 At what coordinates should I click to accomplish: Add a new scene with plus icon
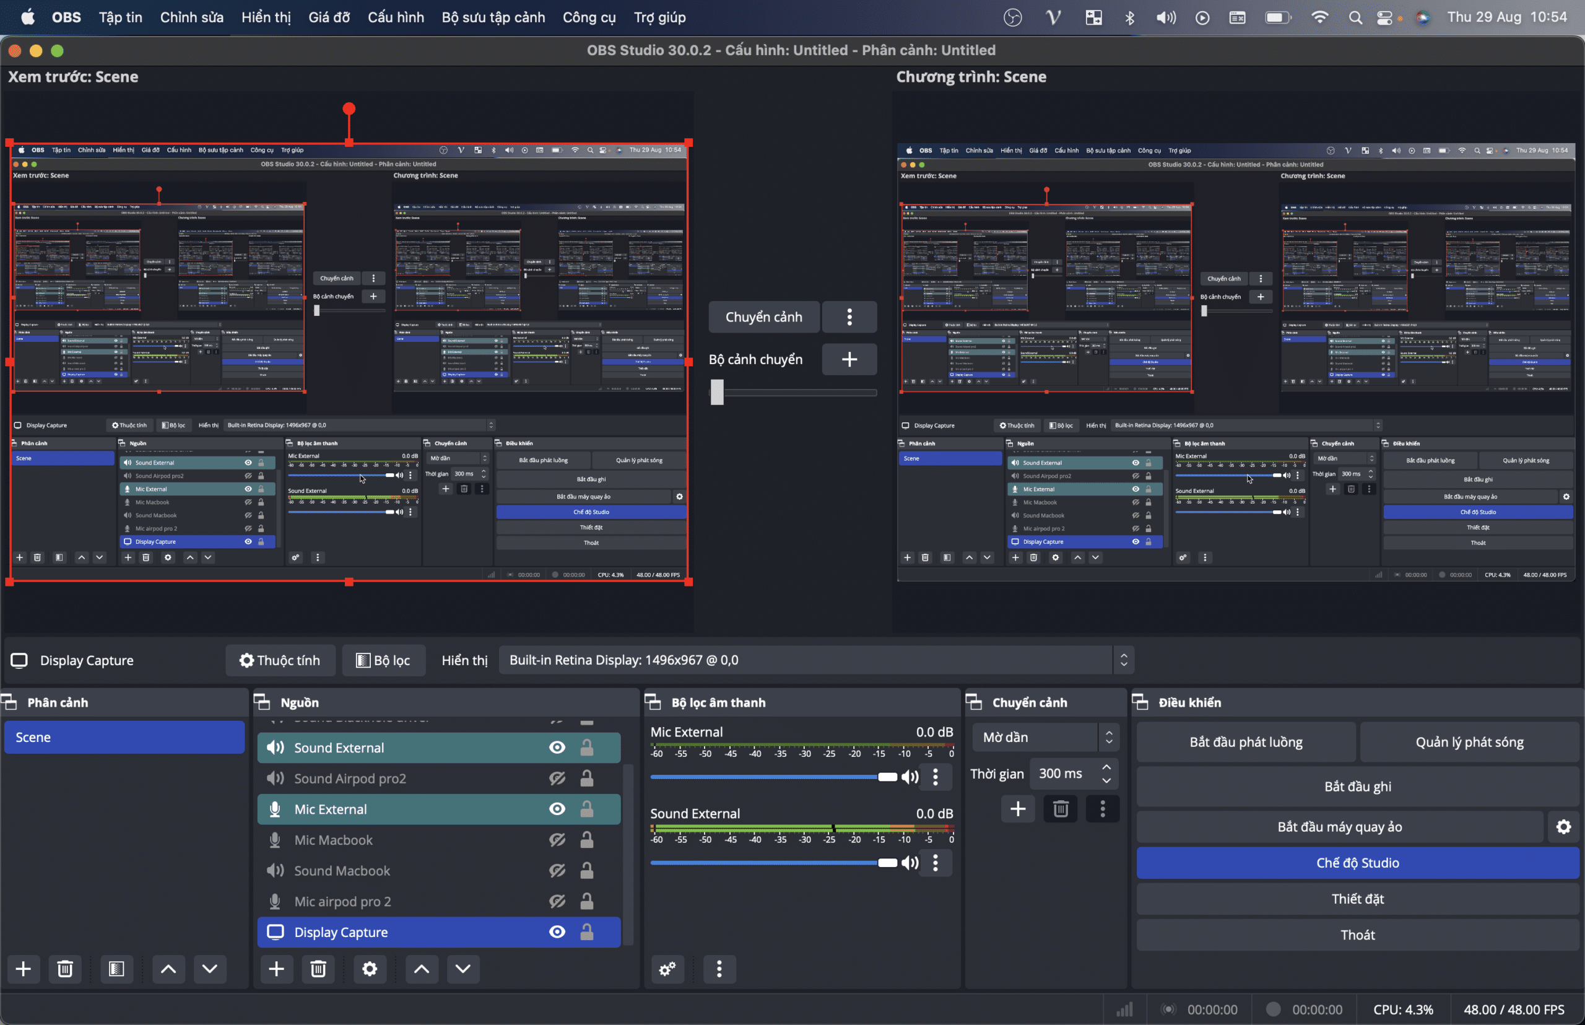[x=24, y=969]
